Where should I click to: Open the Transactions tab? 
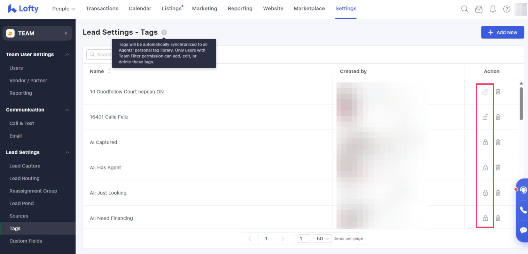pos(102,9)
